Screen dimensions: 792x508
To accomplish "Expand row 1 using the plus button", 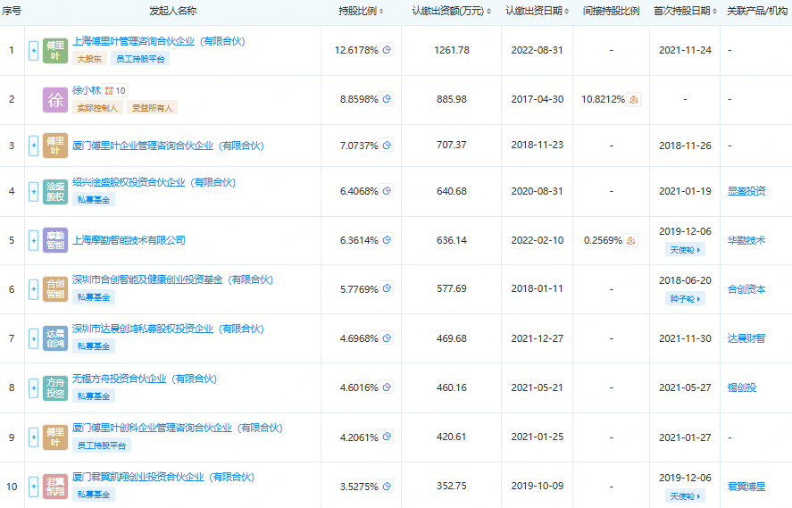I will tap(34, 50).
